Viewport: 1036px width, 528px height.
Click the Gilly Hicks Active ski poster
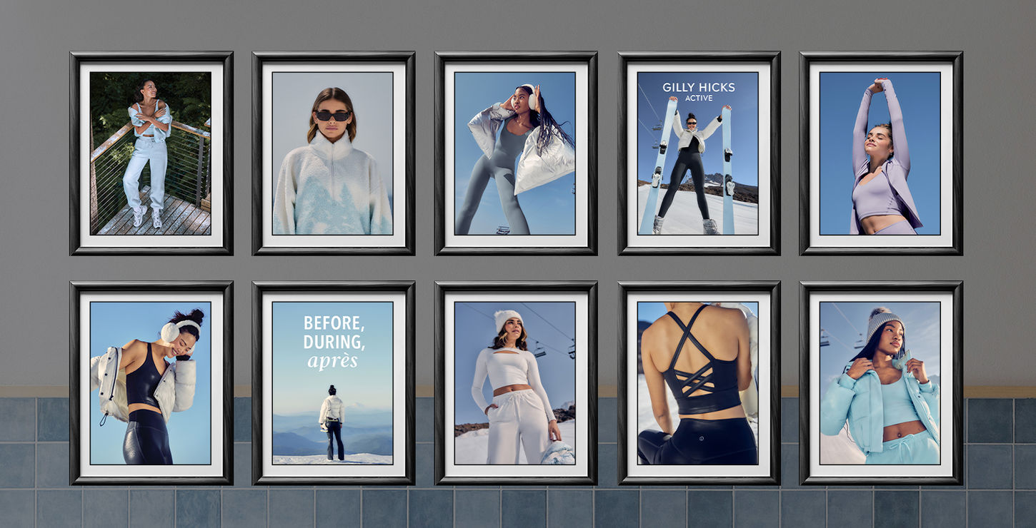pos(699,153)
